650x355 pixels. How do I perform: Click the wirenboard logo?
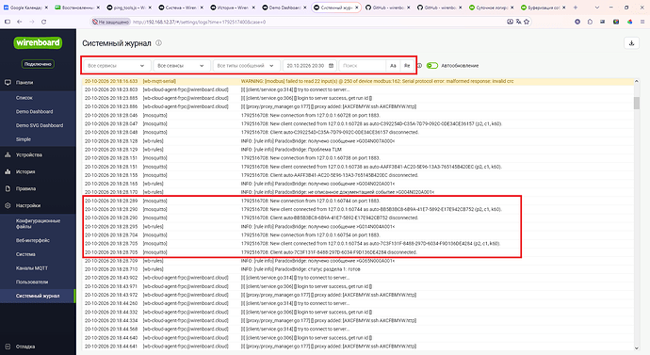(x=38, y=42)
